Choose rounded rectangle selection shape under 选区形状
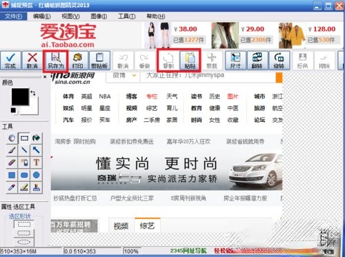This screenshot has height=257, width=345. (24, 233)
